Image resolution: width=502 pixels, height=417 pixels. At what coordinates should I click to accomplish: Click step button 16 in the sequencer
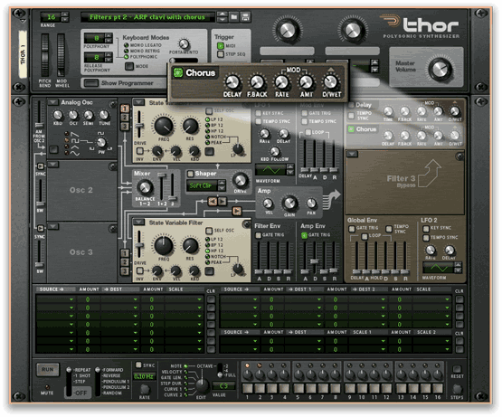(438, 389)
